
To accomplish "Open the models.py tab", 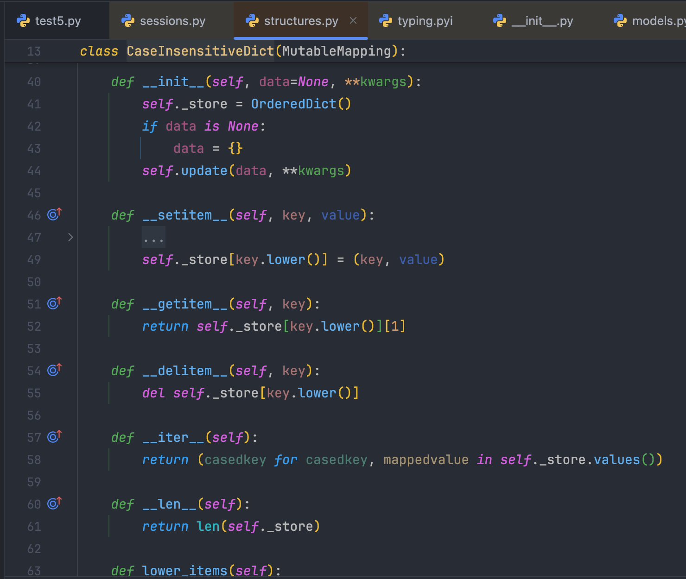I will coord(657,21).
